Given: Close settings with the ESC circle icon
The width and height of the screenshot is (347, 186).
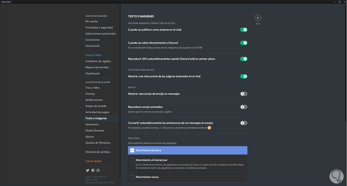Looking at the screenshot, I should tap(258, 18).
